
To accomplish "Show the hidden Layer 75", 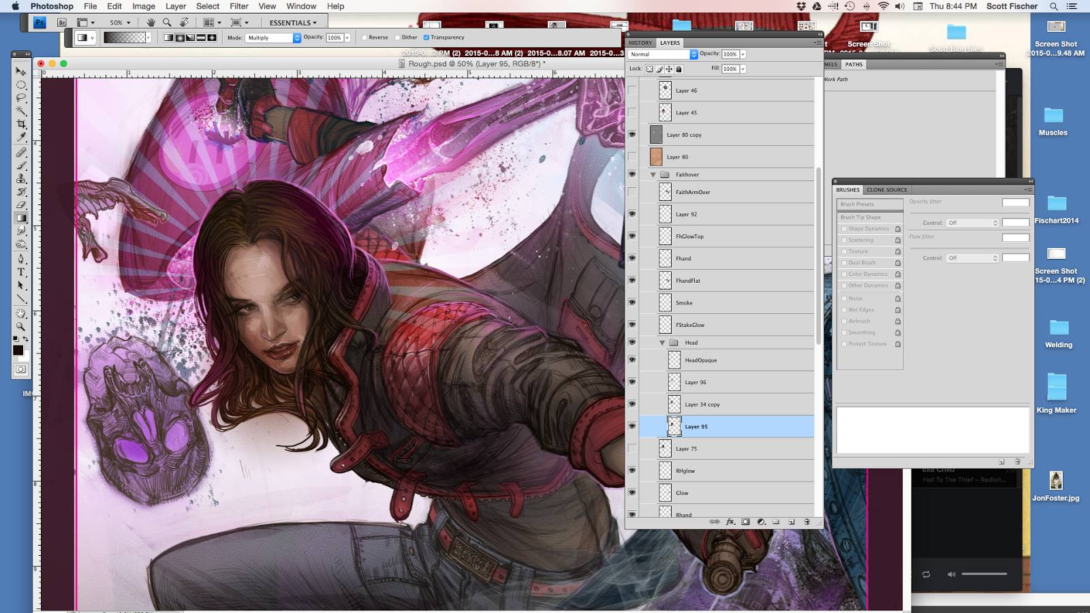I will click(x=632, y=449).
